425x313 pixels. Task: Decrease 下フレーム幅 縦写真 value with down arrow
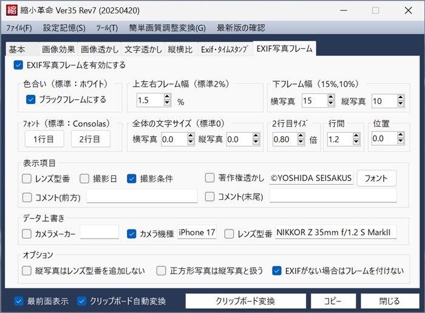[x=401, y=104]
